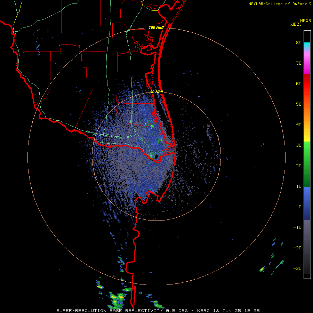Click the 40 dBZ scale value
Image resolution: width=313 pixels, height=313 pixels.
pyautogui.click(x=299, y=125)
